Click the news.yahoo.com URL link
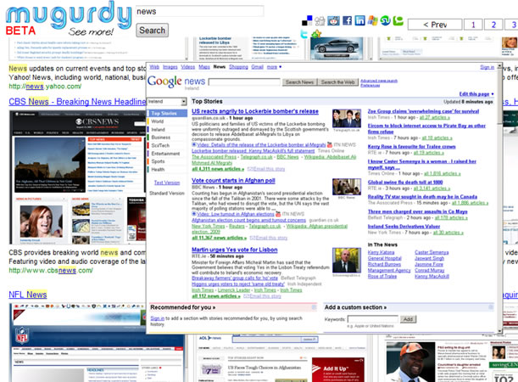 pyautogui.click(x=45, y=87)
